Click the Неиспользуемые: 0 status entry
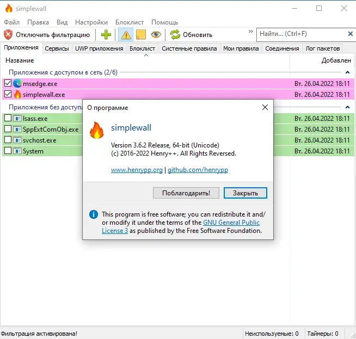This screenshot has width=356, height=339. [x=272, y=334]
